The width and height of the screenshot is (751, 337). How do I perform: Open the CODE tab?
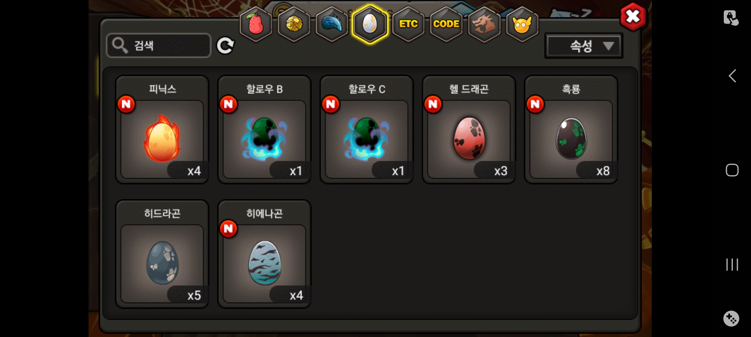coord(446,24)
